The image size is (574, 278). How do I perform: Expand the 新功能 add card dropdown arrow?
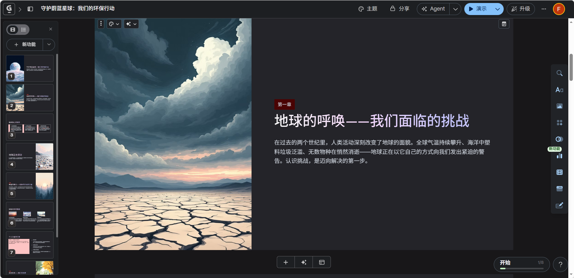click(x=49, y=44)
